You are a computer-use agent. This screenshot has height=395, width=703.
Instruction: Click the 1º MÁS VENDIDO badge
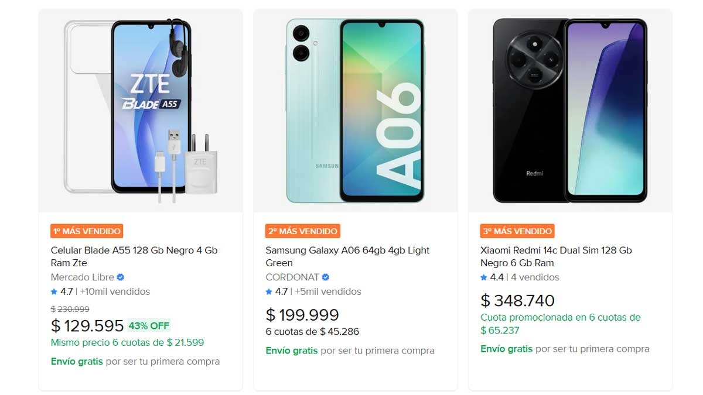pyautogui.click(x=87, y=231)
